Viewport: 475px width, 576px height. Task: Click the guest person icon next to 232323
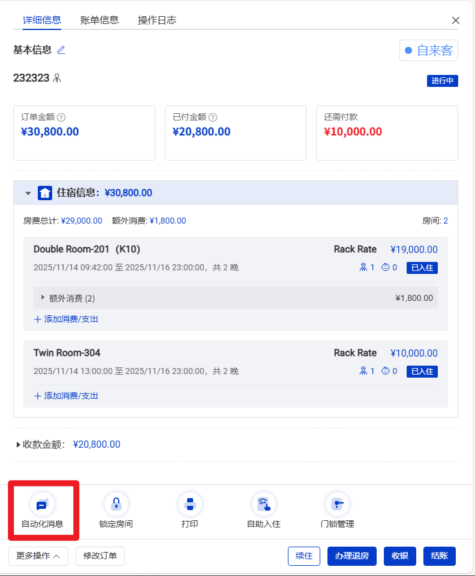(x=58, y=78)
